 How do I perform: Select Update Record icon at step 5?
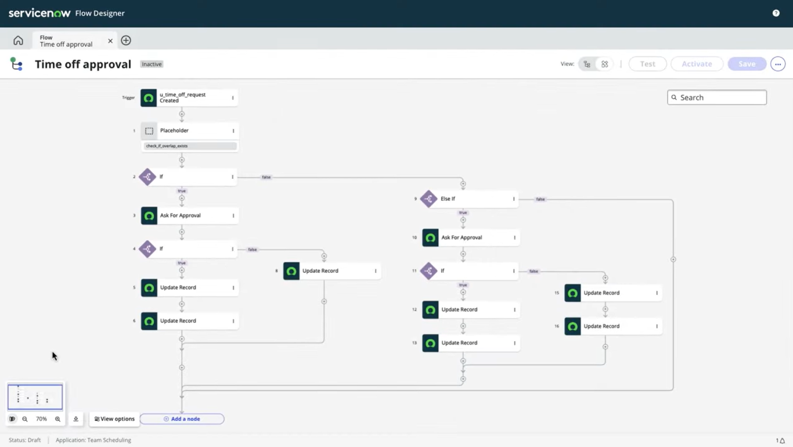click(149, 288)
